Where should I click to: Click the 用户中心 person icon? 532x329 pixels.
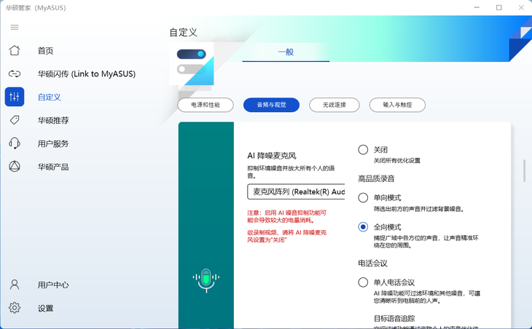coord(15,285)
